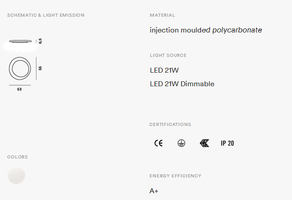Choose the LED 21W Dimmable option

click(x=182, y=84)
